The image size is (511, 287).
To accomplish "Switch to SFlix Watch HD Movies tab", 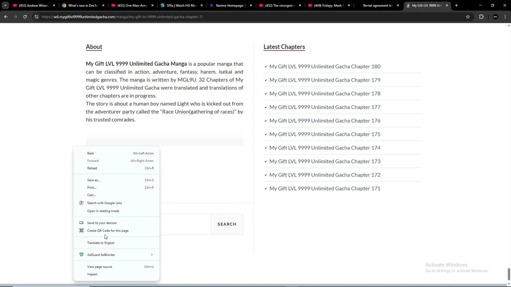I will [x=181, y=6].
